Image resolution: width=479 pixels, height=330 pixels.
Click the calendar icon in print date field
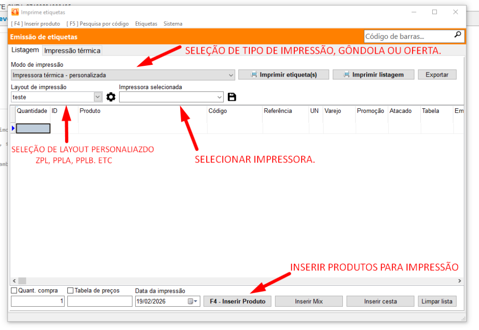click(x=191, y=302)
